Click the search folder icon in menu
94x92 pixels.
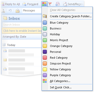click(45, 16)
